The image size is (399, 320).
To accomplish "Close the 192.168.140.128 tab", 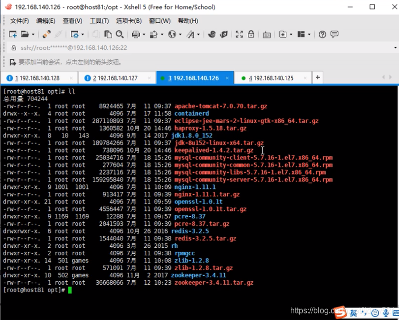I will pos(71,78).
